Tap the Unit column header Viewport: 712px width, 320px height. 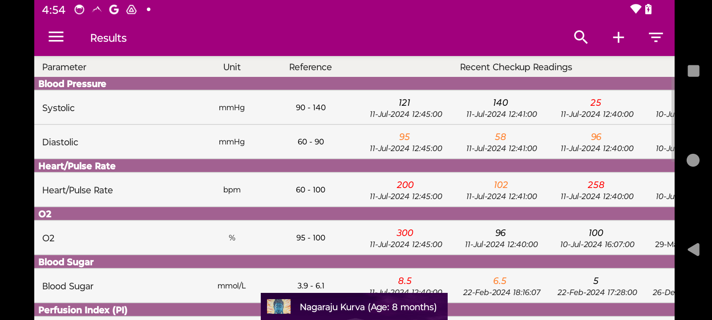232,67
